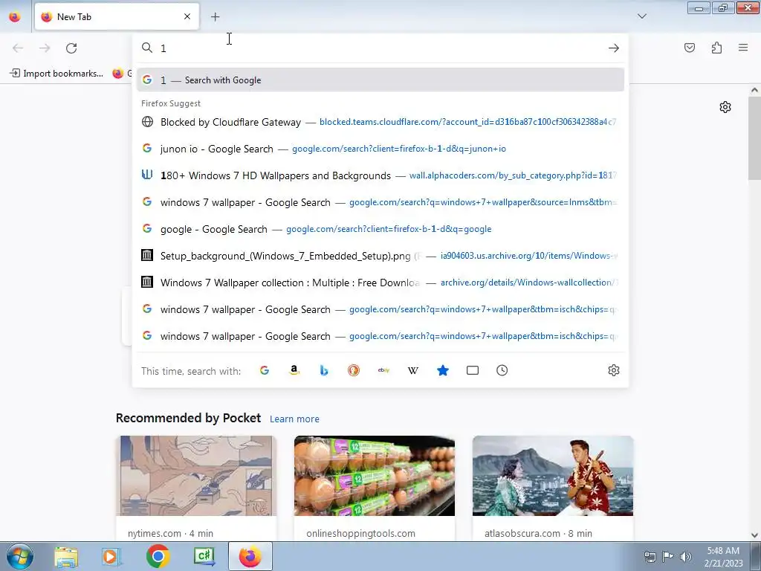Image resolution: width=761 pixels, height=571 pixels.
Task: Search this time with Bing icon
Action: (x=324, y=370)
